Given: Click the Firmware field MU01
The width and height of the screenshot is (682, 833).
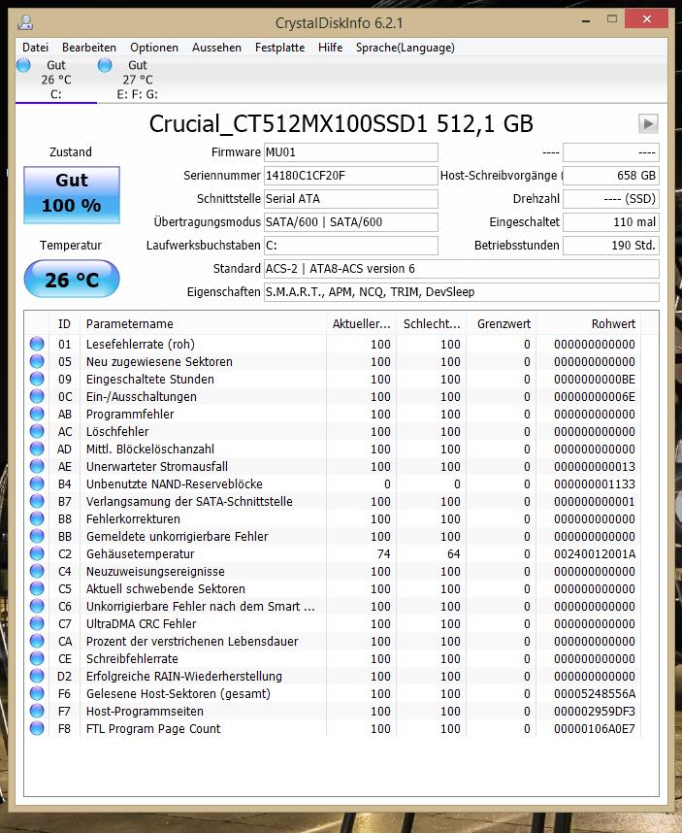Looking at the screenshot, I should click(x=351, y=152).
